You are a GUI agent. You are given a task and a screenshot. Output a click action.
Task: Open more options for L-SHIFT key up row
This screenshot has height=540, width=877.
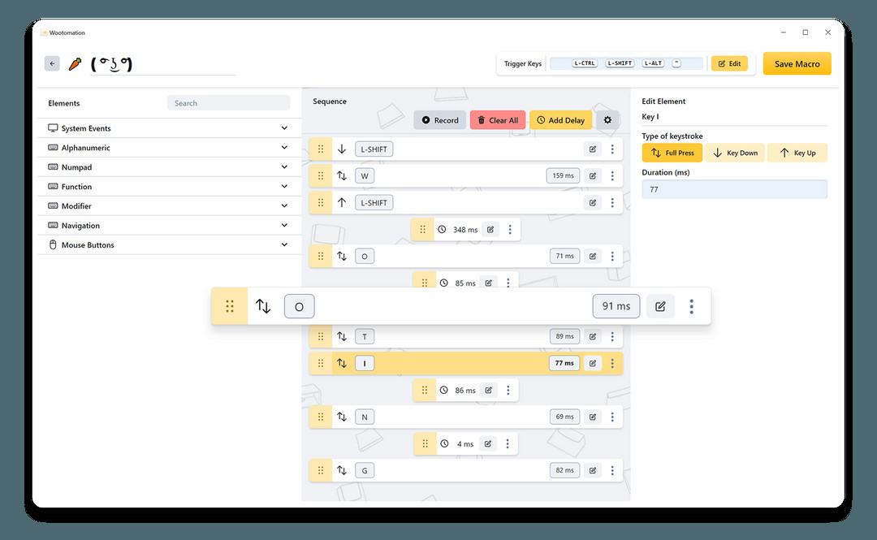[612, 202]
